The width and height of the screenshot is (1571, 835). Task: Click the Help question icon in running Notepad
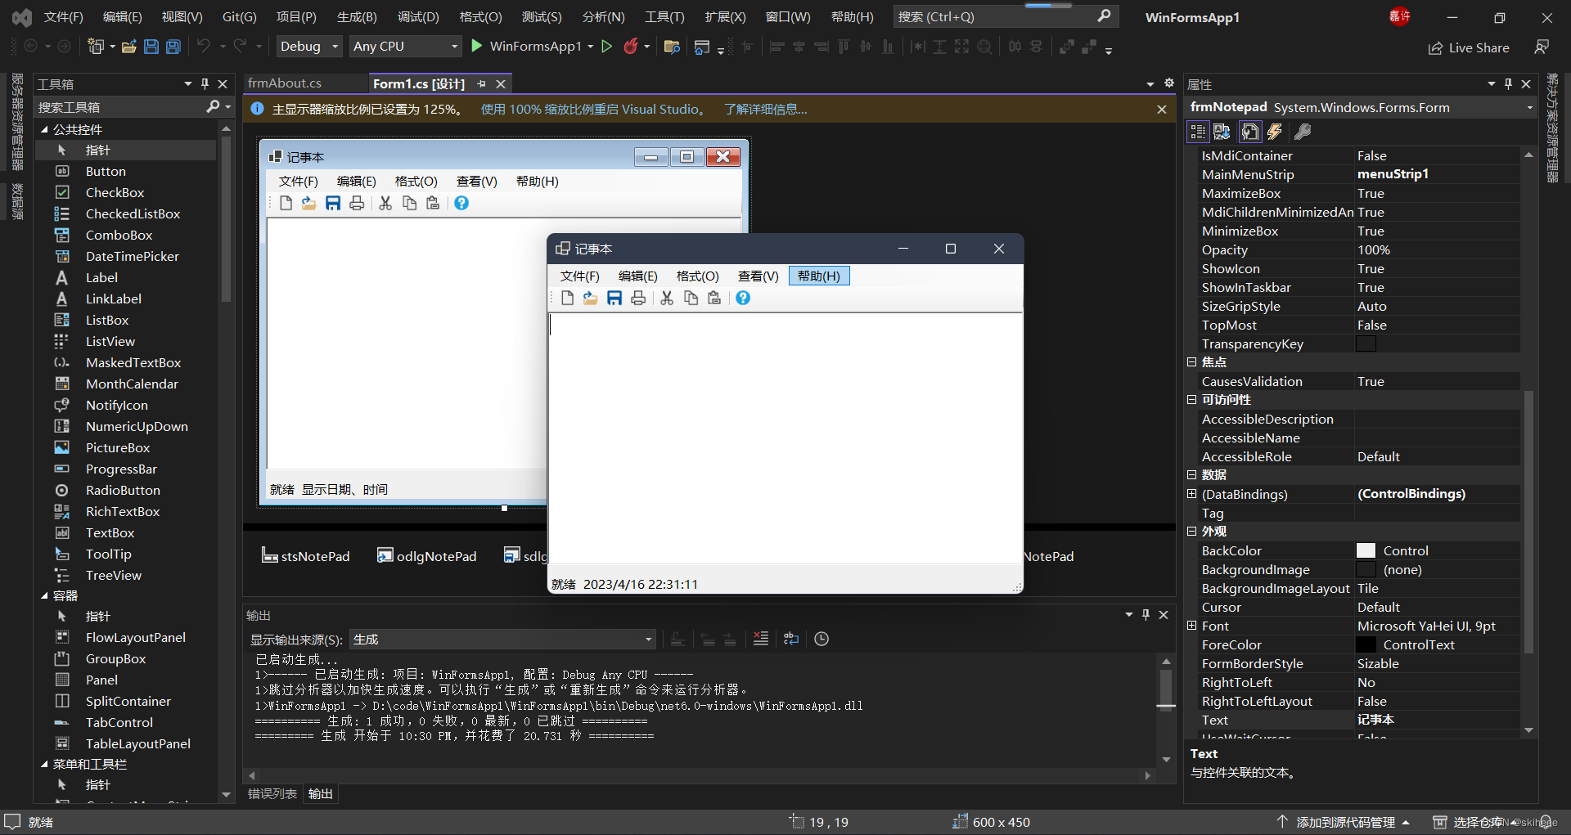click(743, 298)
